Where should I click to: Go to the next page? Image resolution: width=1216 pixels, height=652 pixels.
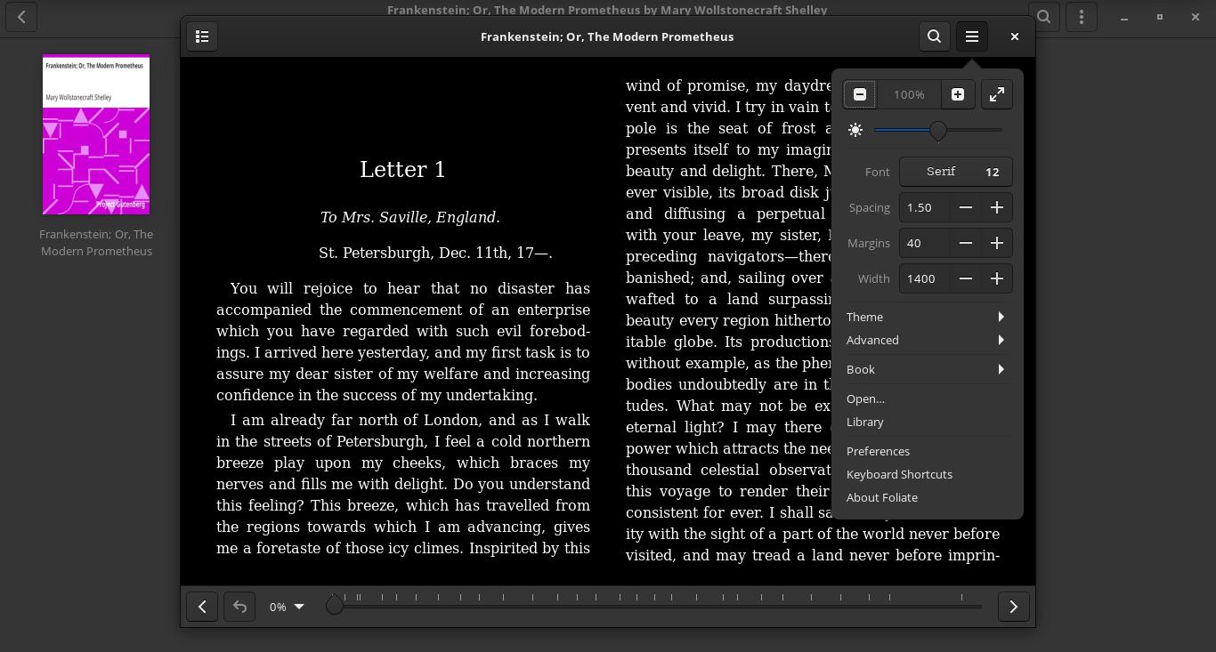(x=1013, y=607)
